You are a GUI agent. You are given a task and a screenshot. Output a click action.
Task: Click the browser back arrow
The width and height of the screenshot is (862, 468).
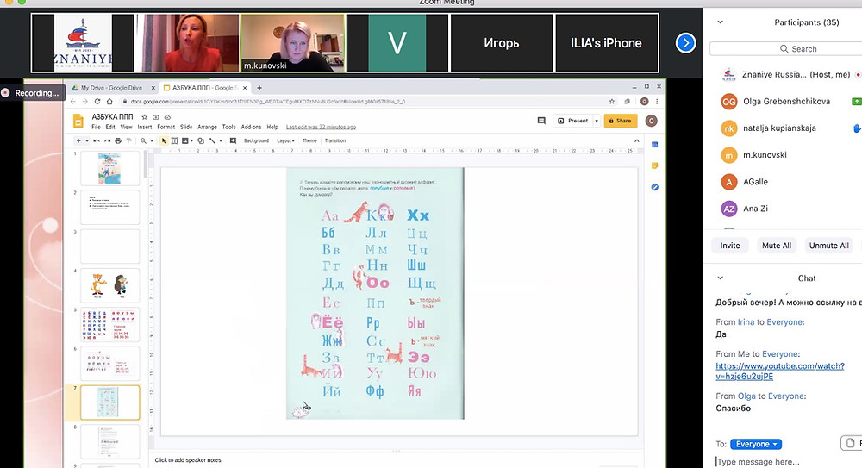(72, 102)
